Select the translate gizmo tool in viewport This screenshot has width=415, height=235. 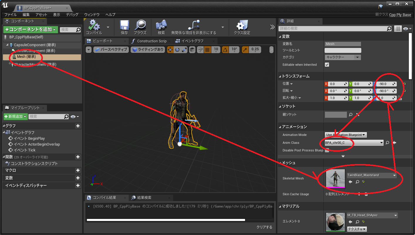coord(170,50)
